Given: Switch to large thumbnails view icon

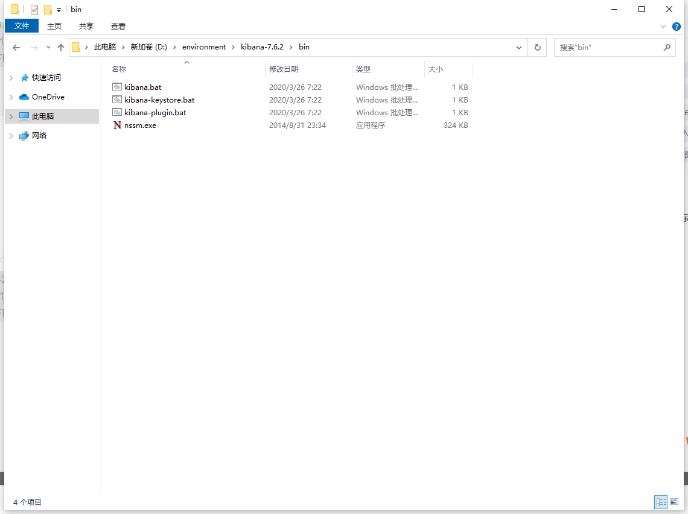Looking at the screenshot, I should coord(674,502).
